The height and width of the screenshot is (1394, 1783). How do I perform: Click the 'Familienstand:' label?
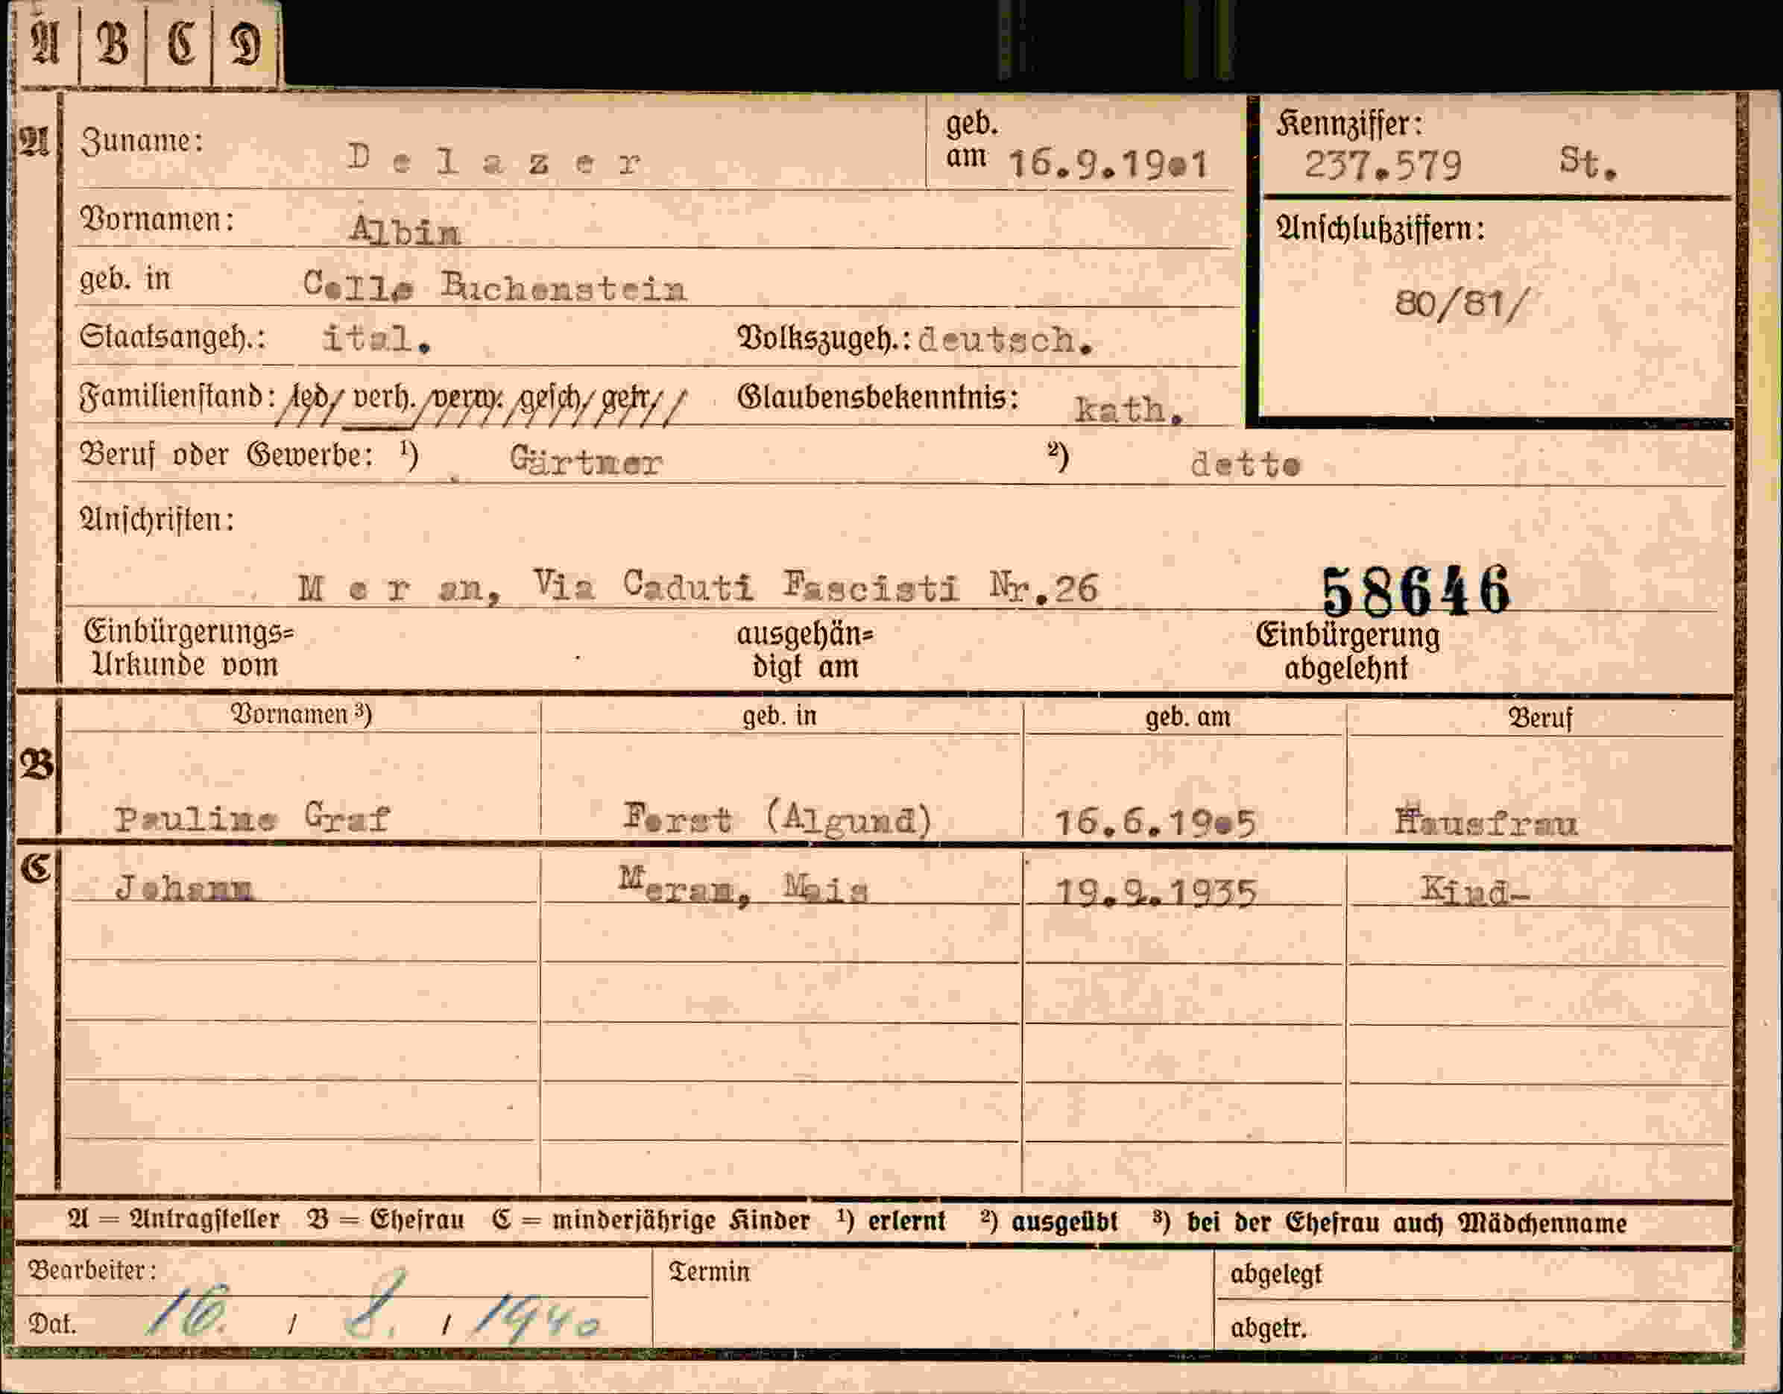pyautogui.click(x=177, y=397)
